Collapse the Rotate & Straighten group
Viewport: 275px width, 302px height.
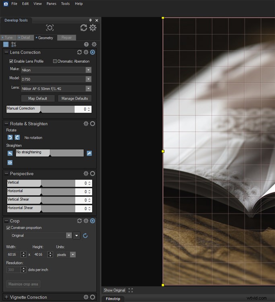(x=6, y=124)
